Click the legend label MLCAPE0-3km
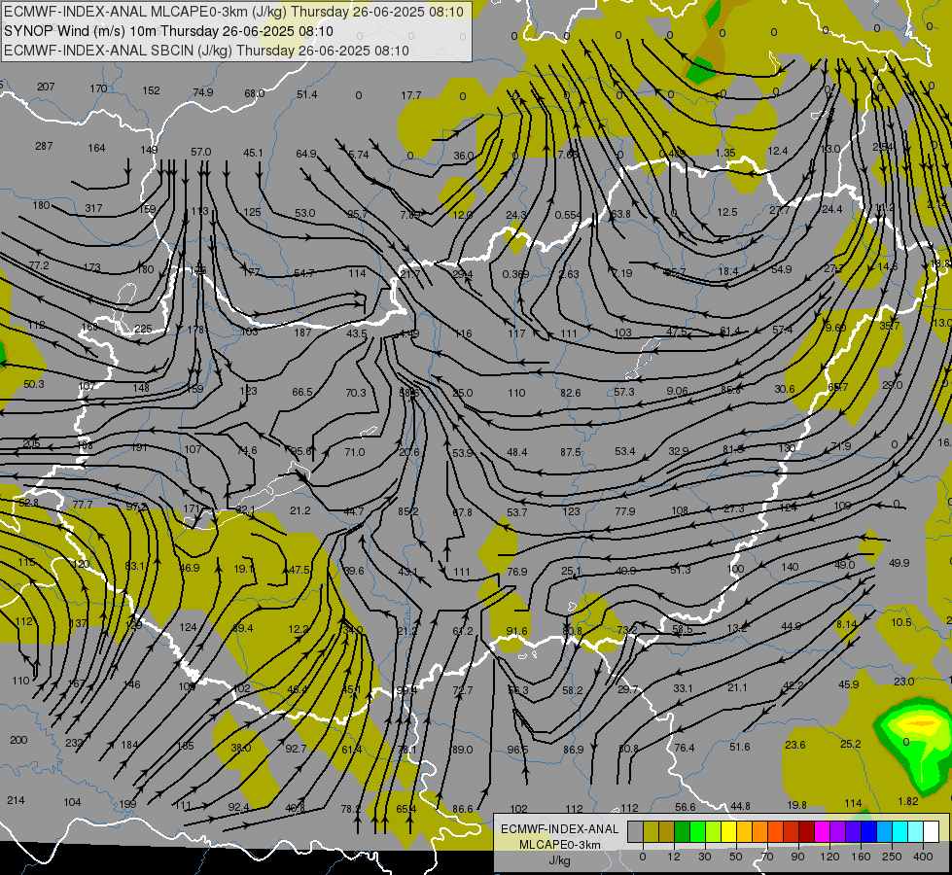Screen dimensions: 952x875 [x=560, y=845]
